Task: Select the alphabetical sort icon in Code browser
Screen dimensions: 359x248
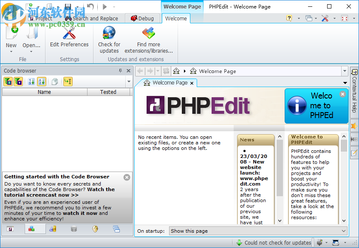Action: pos(41,81)
